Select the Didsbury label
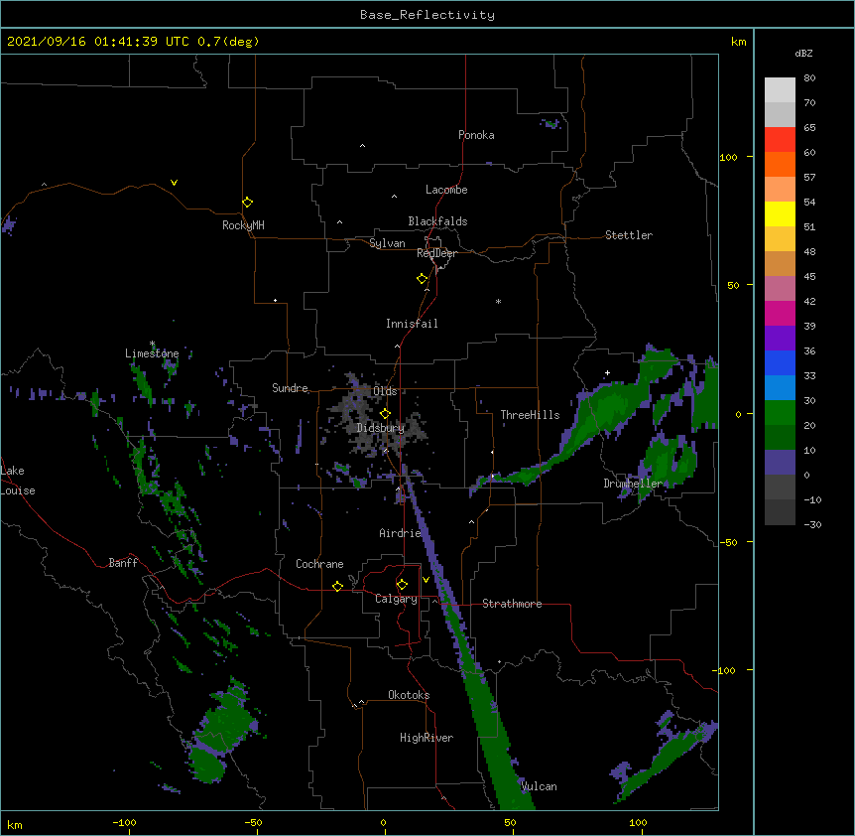855x836 pixels. click(380, 428)
